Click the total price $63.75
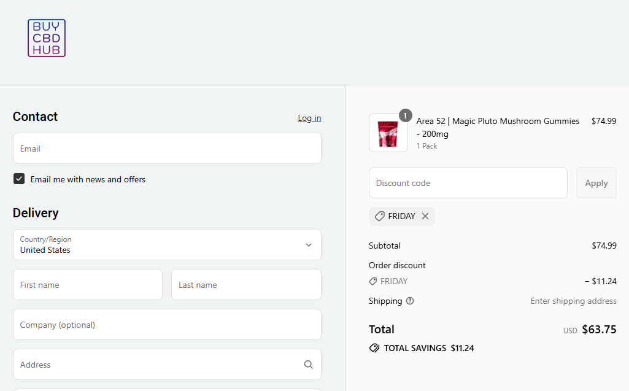Viewport: 629px width, 391px height. coord(599,329)
